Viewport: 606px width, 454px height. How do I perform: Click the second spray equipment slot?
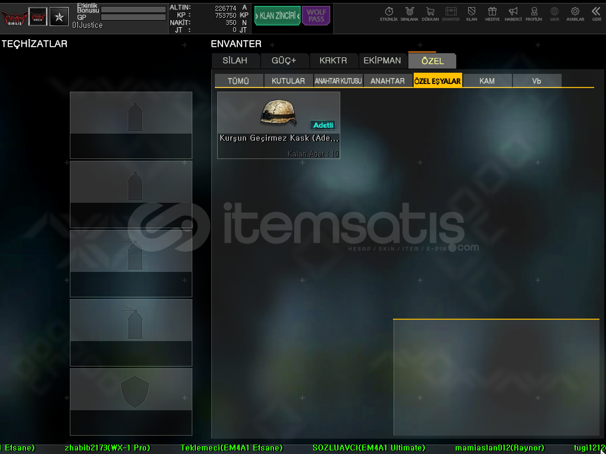(x=131, y=194)
